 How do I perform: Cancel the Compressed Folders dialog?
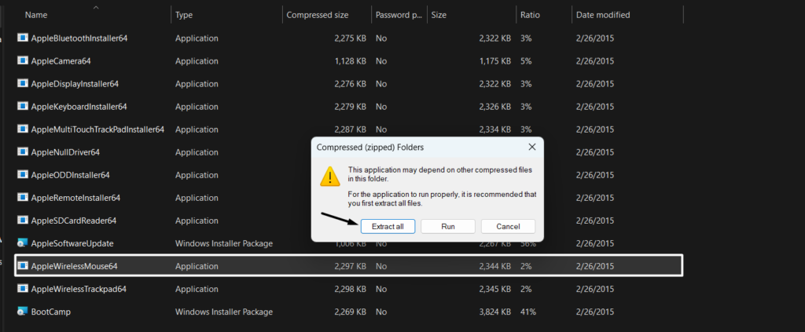(508, 226)
